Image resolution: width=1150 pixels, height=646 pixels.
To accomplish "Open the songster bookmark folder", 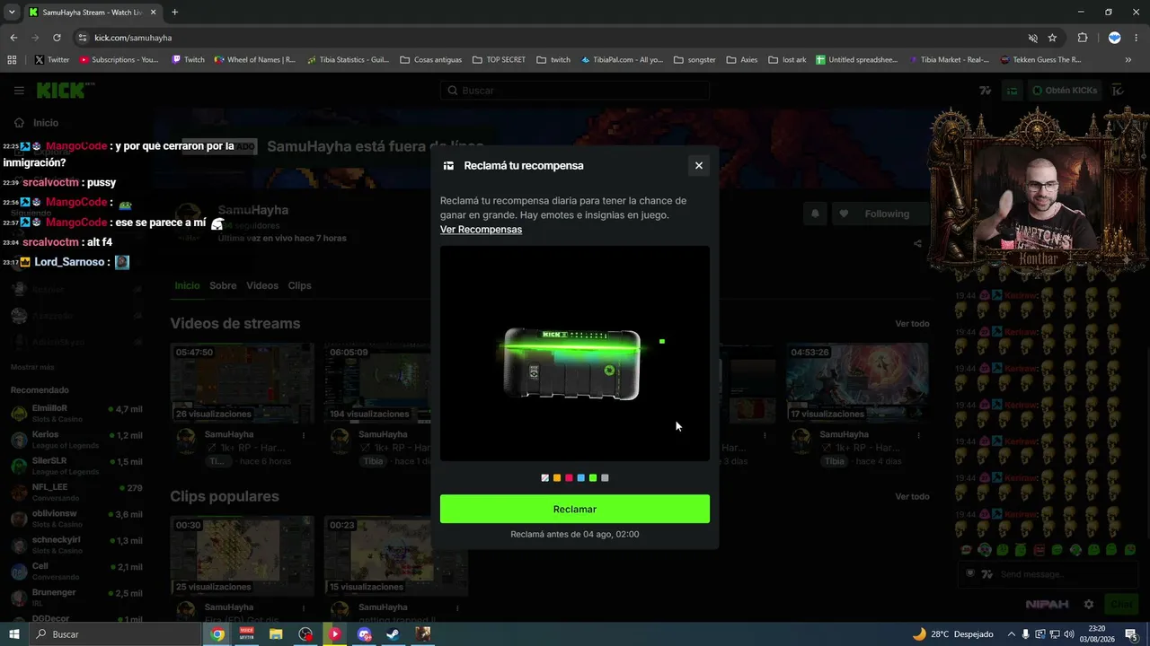I will 694,60.
